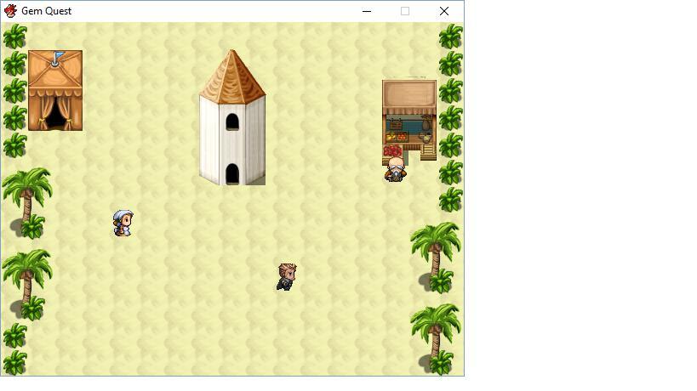Click the red fruit crate at the stall
Screen dimensions: 697x391
392,151
